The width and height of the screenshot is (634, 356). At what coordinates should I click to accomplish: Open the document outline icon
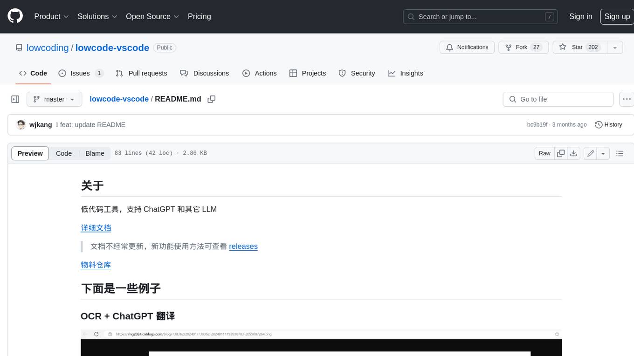coord(620,153)
